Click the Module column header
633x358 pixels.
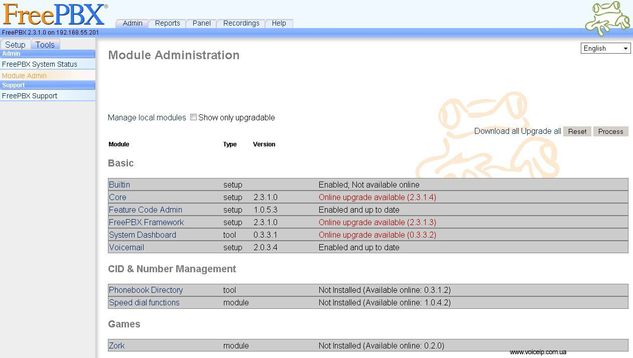coord(119,144)
